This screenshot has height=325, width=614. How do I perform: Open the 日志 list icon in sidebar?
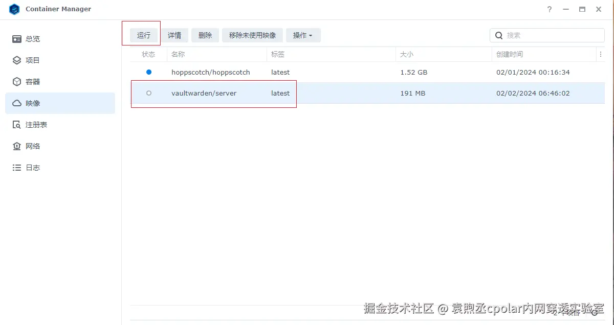click(x=17, y=168)
